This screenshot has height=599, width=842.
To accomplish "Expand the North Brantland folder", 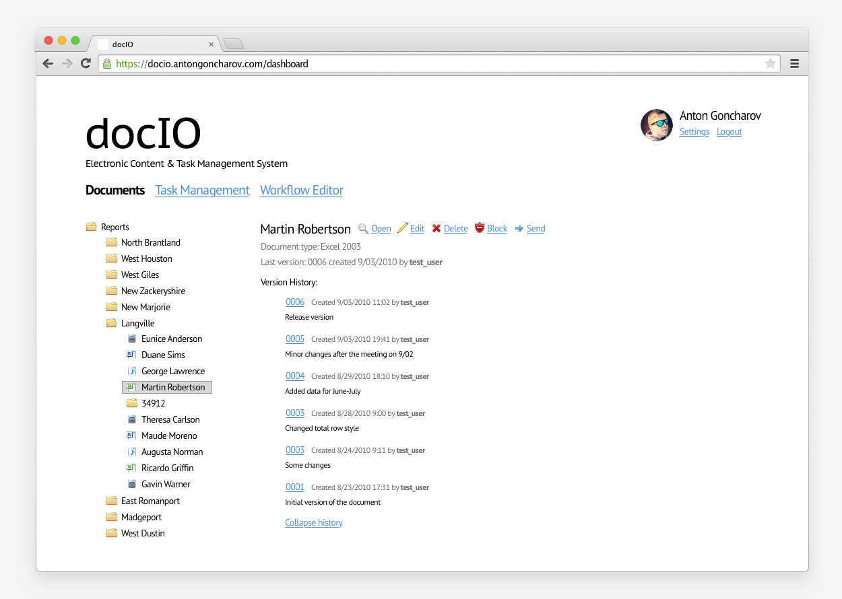I will pyautogui.click(x=112, y=242).
